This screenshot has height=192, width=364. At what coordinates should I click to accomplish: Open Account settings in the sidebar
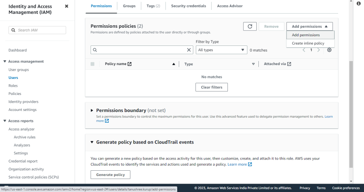click(22, 110)
